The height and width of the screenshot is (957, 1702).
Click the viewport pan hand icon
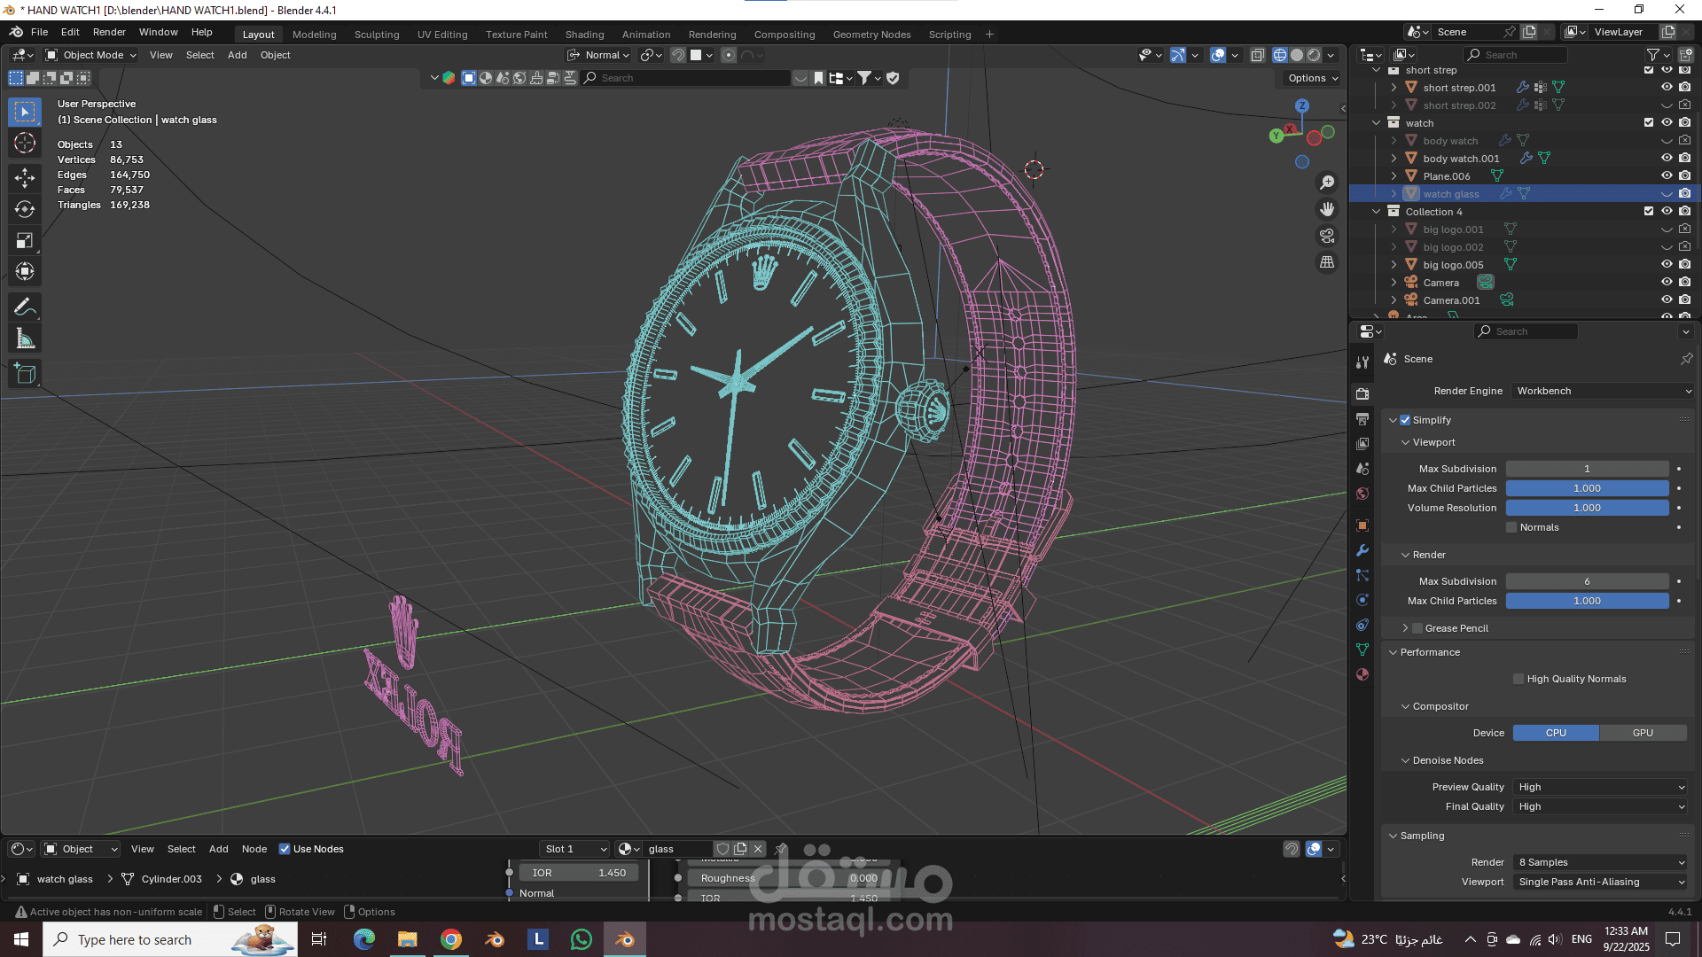(1327, 209)
